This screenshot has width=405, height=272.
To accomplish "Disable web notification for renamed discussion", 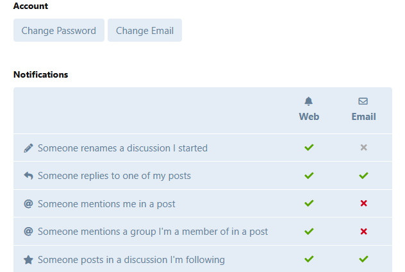I will 309,148.
